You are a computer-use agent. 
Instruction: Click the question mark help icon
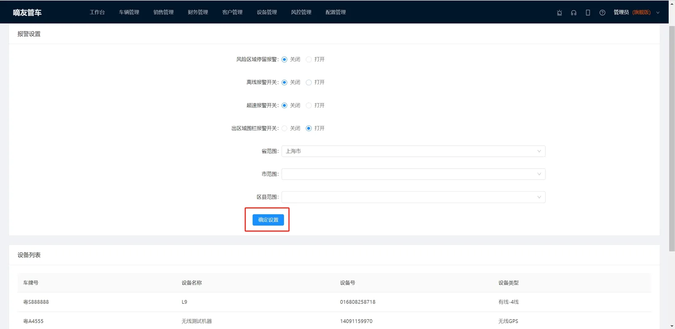[x=602, y=13]
